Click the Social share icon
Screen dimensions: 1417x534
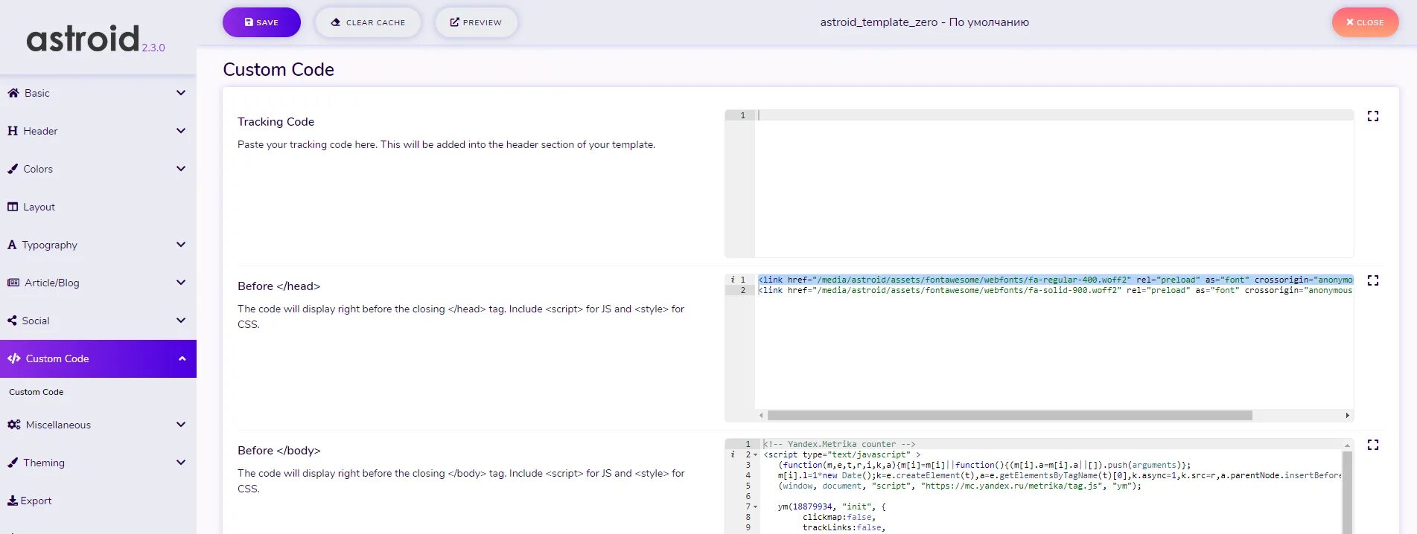(12, 321)
